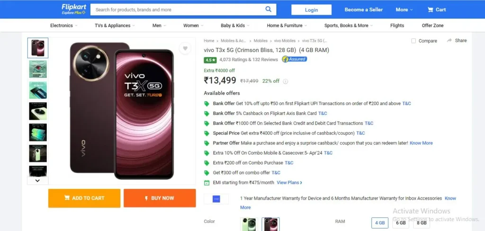Viewport: 485px width, 231px height.
Task: Show more thumbnails with down chevron
Action: coord(37,181)
